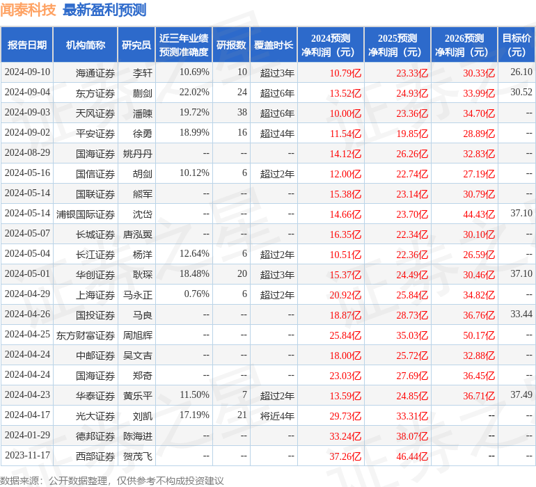Click the 研究员 column header
Screen dimensions: 536x487
136,45
